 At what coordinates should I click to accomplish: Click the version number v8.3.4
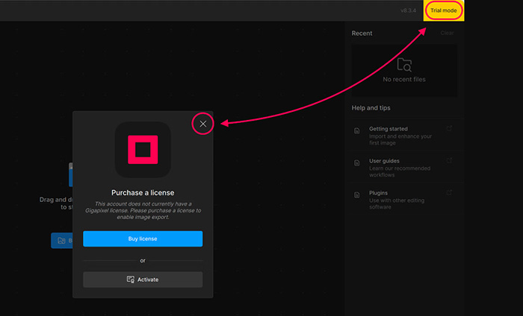[x=408, y=10]
